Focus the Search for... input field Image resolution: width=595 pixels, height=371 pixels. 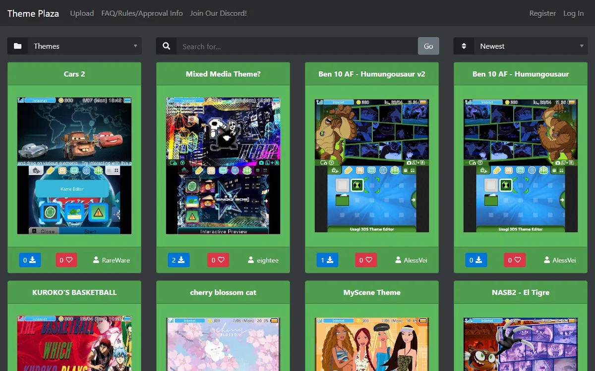tap(297, 46)
